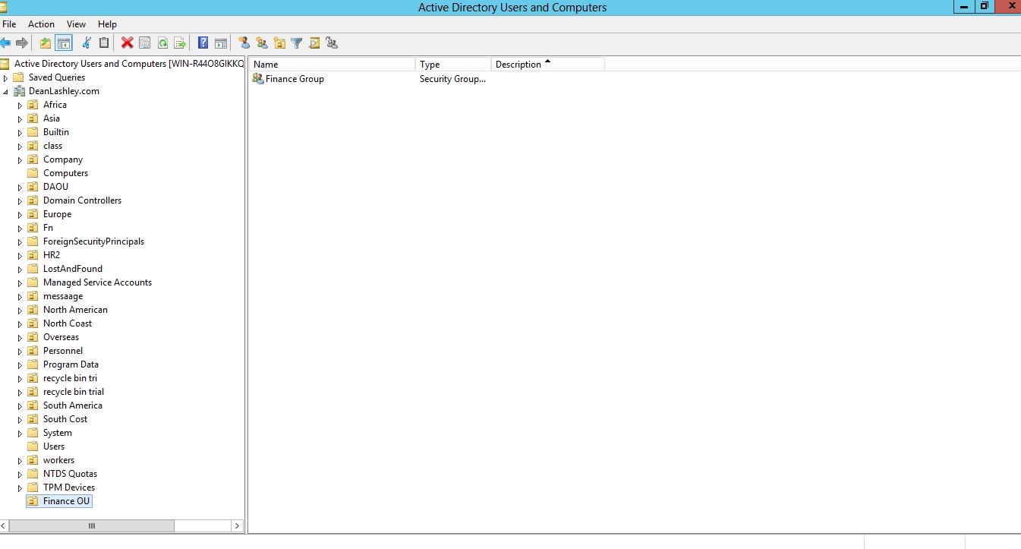Collapse the DeanLashley.com domain node

6,92
